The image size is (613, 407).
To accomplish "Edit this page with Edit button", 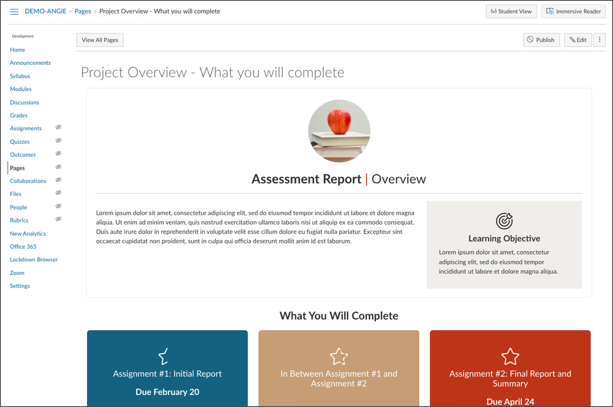I will (578, 40).
